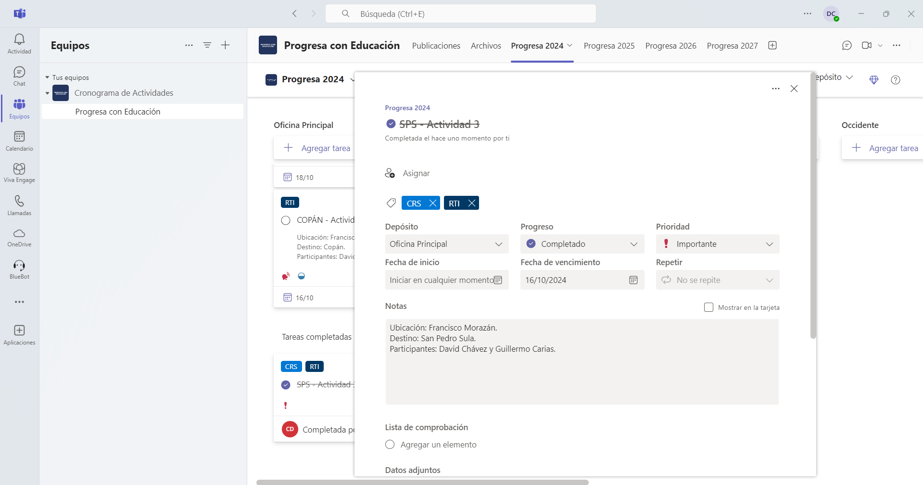Switch to Archivos tab
Viewport: 923px width, 485px height.
pos(486,46)
